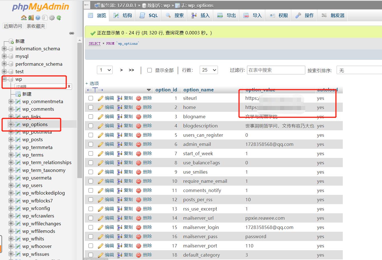The height and width of the screenshot is (260, 382).
Task: Expand the + 选项 link
Action: pyautogui.click(x=92, y=83)
